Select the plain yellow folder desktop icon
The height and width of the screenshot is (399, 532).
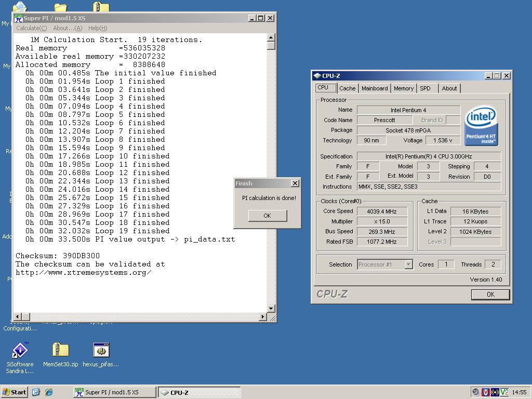[x=60, y=7]
